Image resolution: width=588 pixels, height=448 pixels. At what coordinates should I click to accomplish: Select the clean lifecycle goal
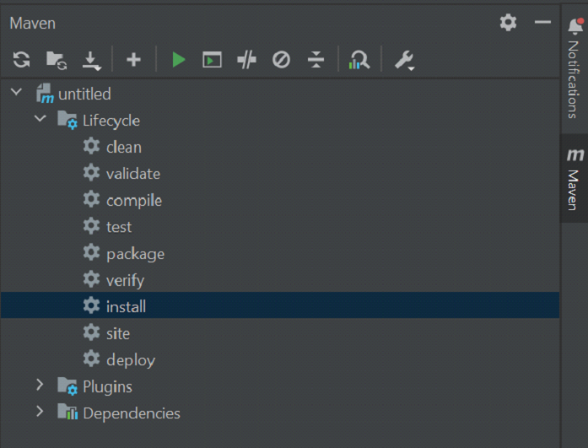pos(123,147)
